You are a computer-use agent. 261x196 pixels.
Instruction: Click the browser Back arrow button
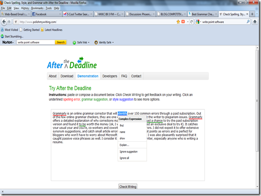tap(4, 22)
